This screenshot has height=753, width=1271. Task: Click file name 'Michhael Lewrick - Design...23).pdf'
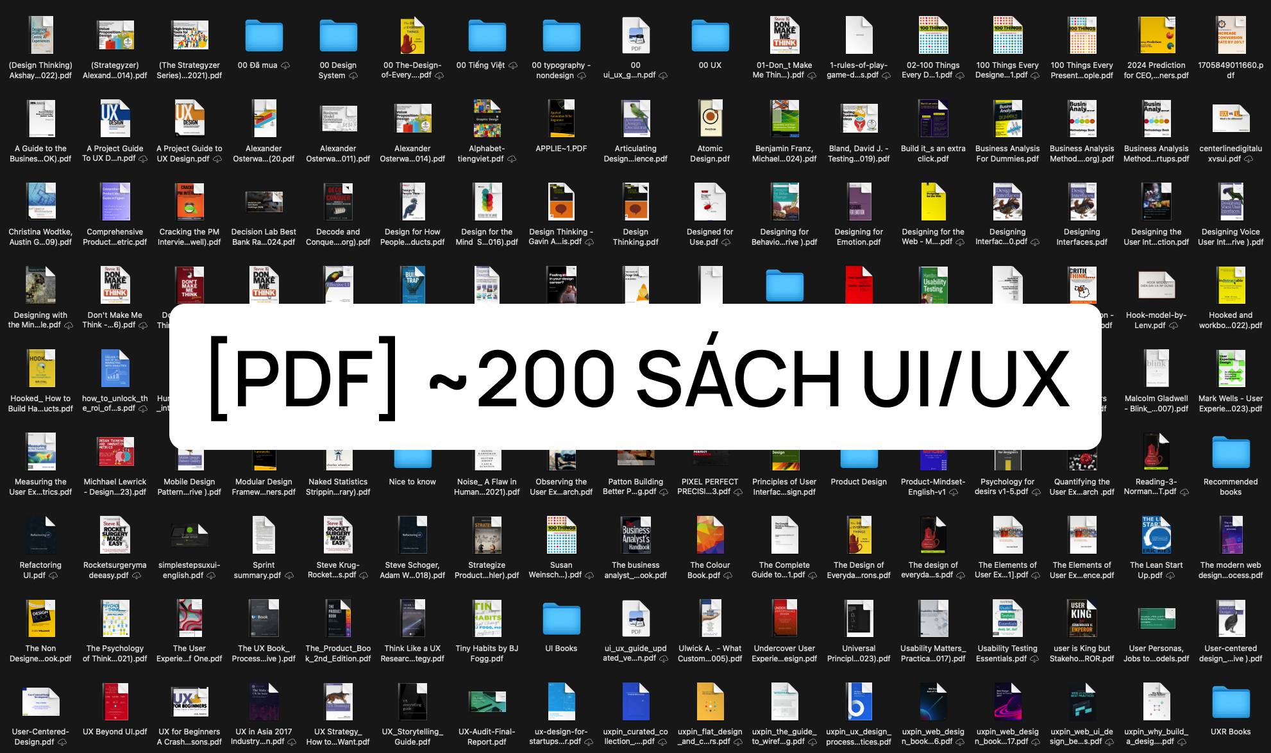[115, 487]
